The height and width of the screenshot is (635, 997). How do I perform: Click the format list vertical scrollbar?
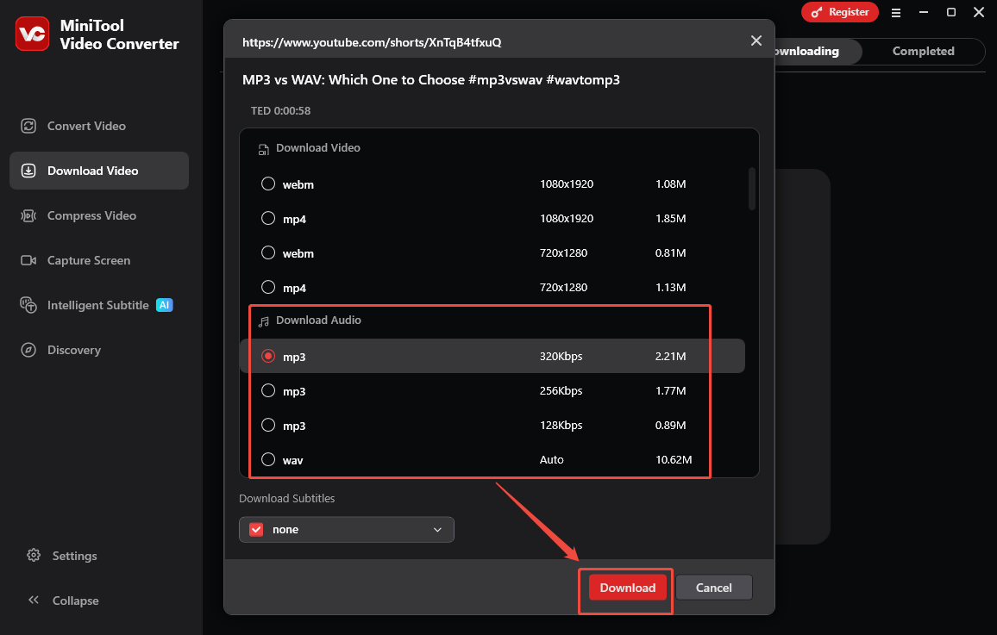click(751, 189)
